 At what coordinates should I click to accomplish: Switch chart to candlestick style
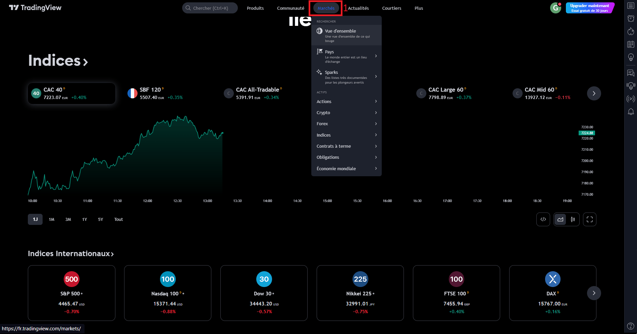tap(573, 220)
